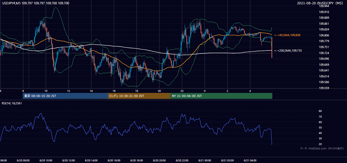Click price axis value 109.779
Viewport: 347px width, 163px height.
pyautogui.click(x=324, y=41)
